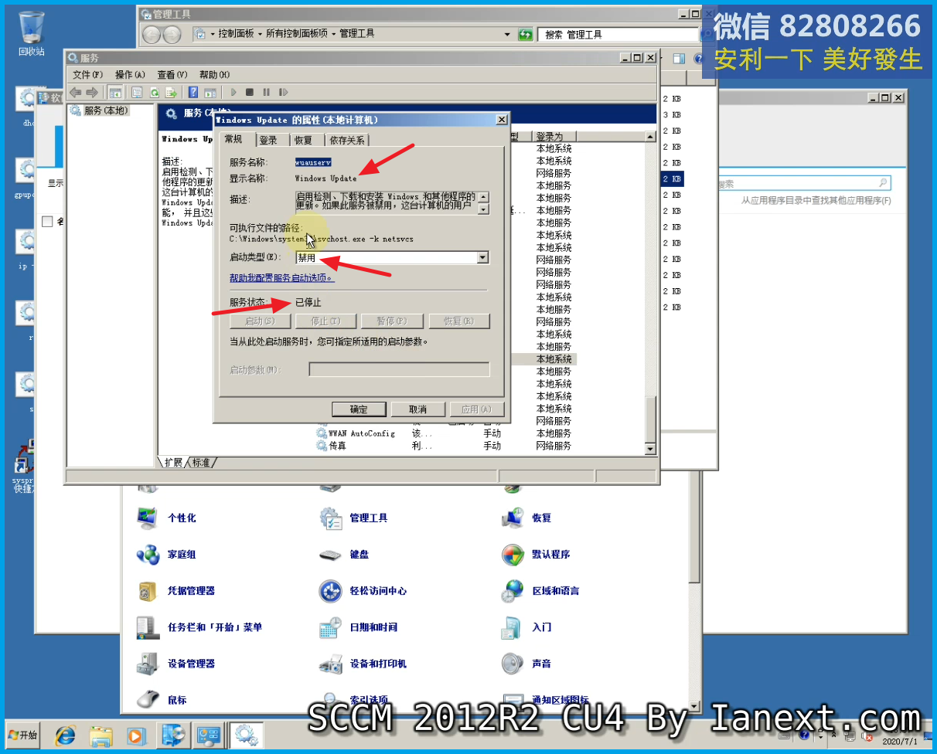Click the description box scroll-up arrow
Viewport: 937px width, 754px height.
483,197
